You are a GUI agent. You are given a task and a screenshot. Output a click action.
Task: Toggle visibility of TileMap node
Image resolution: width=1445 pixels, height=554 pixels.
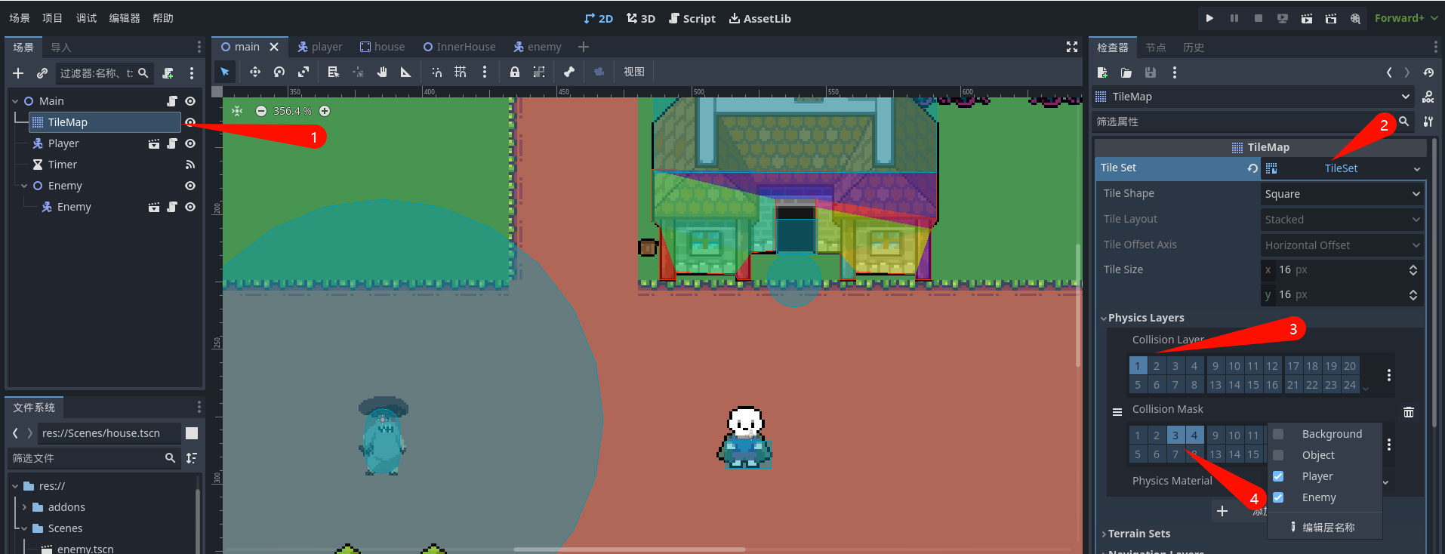tap(190, 122)
